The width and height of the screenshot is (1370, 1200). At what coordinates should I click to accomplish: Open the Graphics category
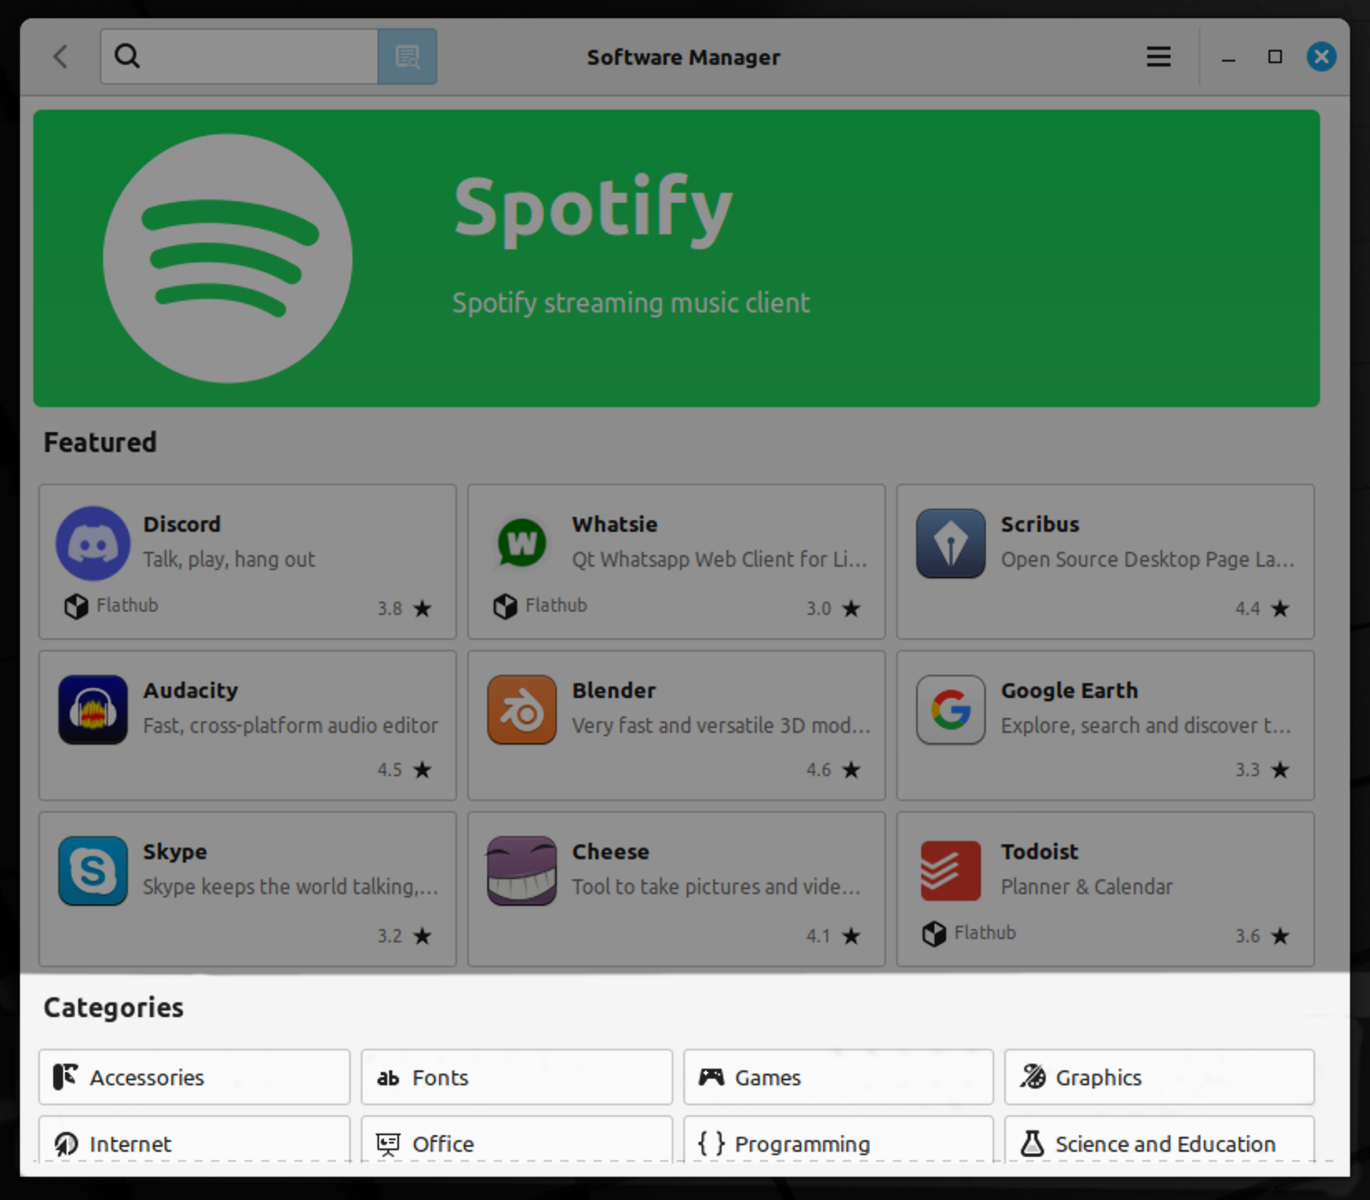(x=1159, y=1077)
